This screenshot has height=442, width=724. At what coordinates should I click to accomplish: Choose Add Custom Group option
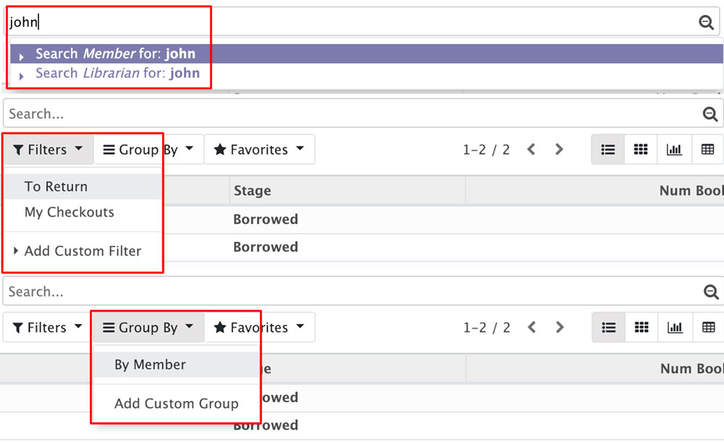tap(177, 404)
